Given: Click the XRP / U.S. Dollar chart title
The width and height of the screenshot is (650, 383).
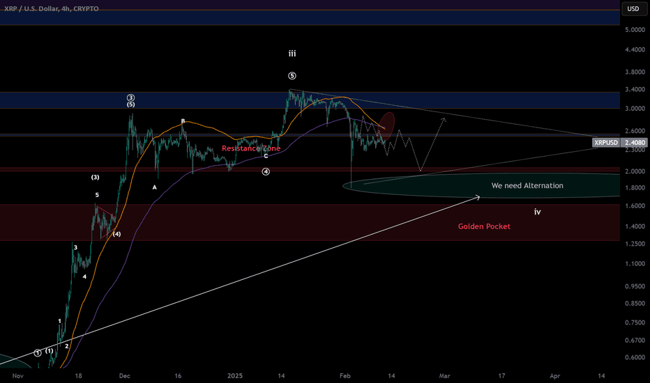Looking at the screenshot, I should click(52, 8).
